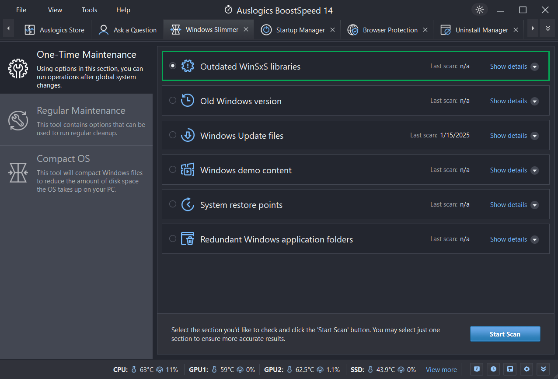This screenshot has width=558, height=379.
Task: Open Settings gear in the bottom status bar
Action: (x=527, y=369)
